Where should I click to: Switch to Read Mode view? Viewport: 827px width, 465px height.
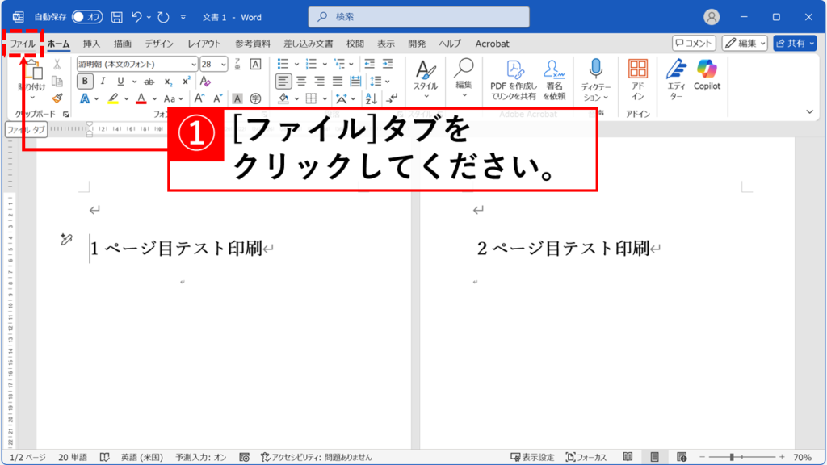point(628,457)
